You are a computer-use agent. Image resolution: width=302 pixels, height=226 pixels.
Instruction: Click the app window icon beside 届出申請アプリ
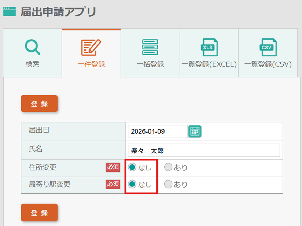pos(10,12)
